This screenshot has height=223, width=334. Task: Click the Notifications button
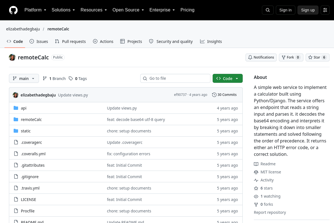261,57
